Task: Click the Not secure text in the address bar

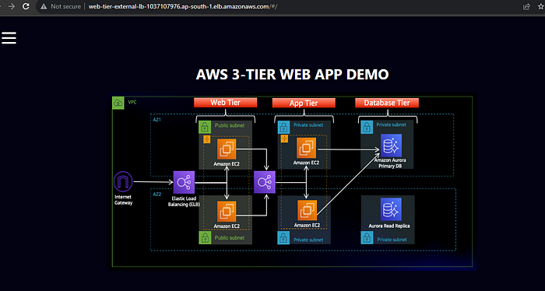Action: [x=65, y=6]
